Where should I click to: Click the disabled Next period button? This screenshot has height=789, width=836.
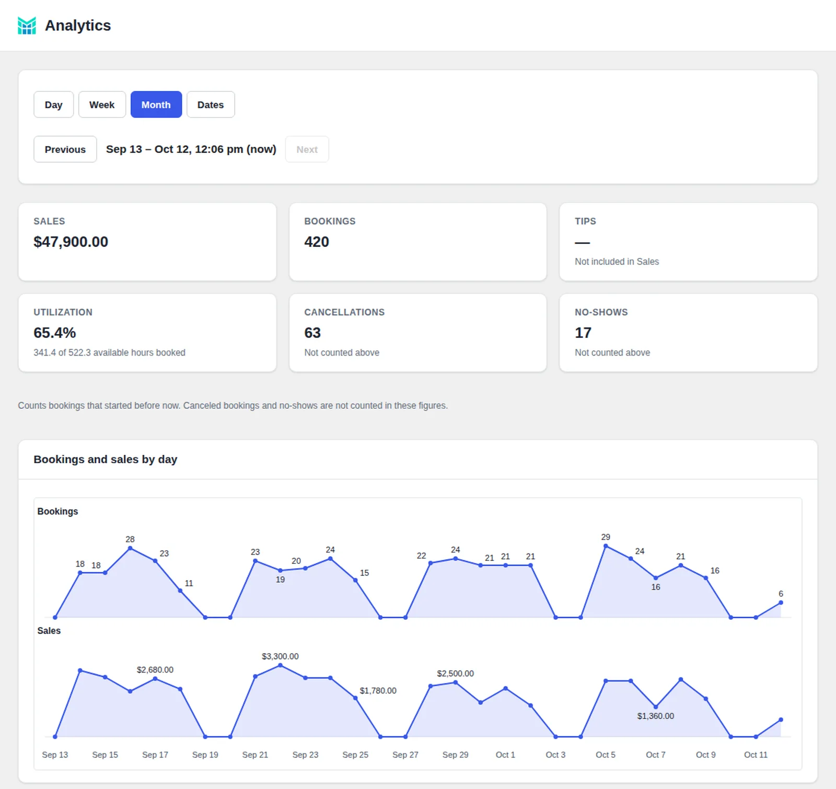point(307,149)
